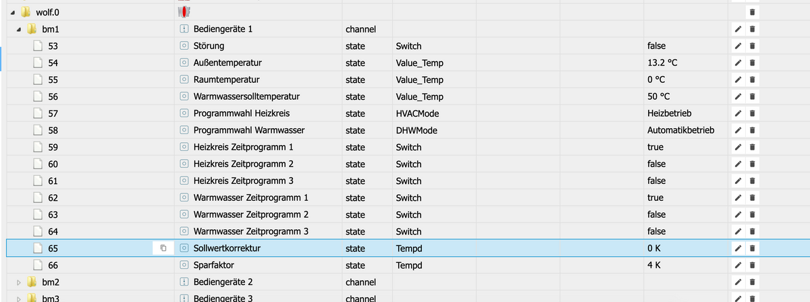The height and width of the screenshot is (302, 810).
Task: Click the 13.2 °C value of Außentemperatur
Action: (x=661, y=63)
